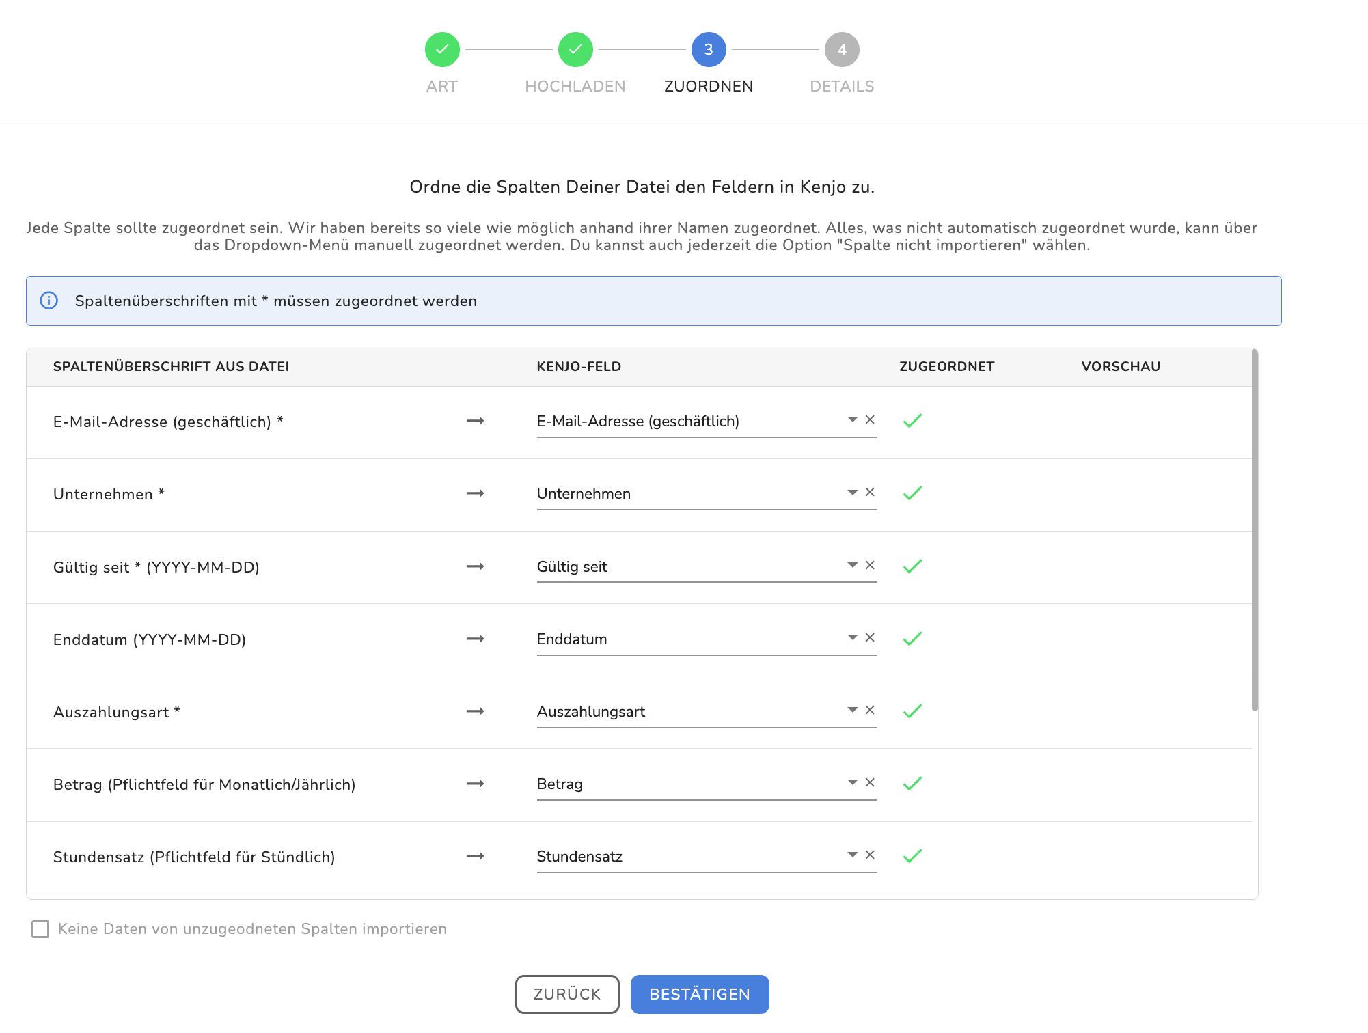Click X to clear Enddatum mapping
Screen dimensions: 1368x1033
coord(870,637)
